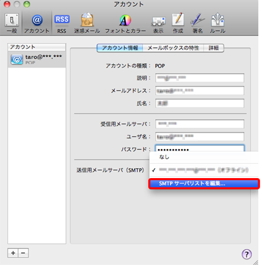Open フォントとカラー fonts and colors icon
The height and width of the screenshot is (265, 262).
coord(125,24)
